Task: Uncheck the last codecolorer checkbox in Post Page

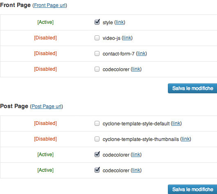Action: (97, 170)
